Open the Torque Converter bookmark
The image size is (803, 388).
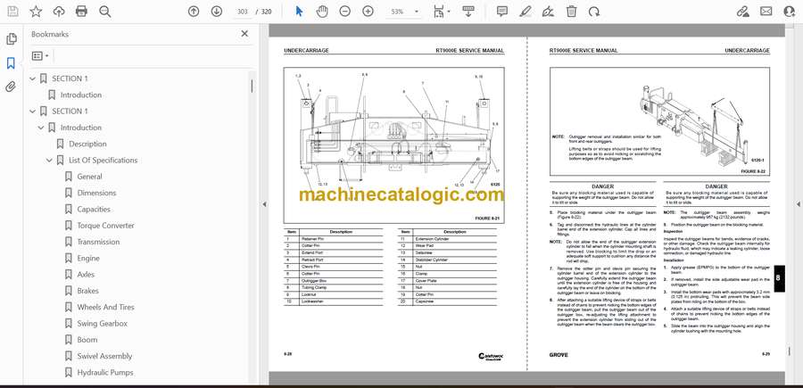(105, 226)
